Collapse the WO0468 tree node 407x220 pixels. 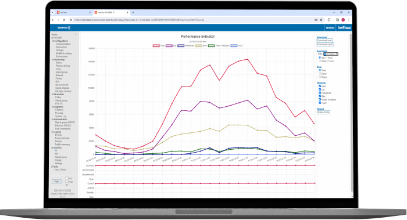point(52,38)
